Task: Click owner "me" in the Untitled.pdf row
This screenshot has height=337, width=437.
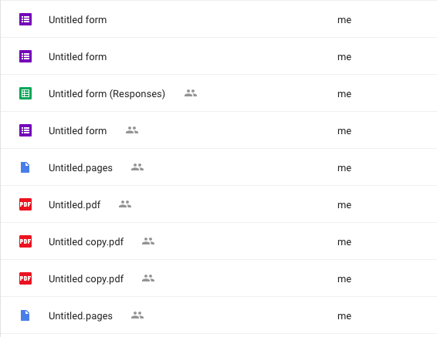Action: pos(344,205)
